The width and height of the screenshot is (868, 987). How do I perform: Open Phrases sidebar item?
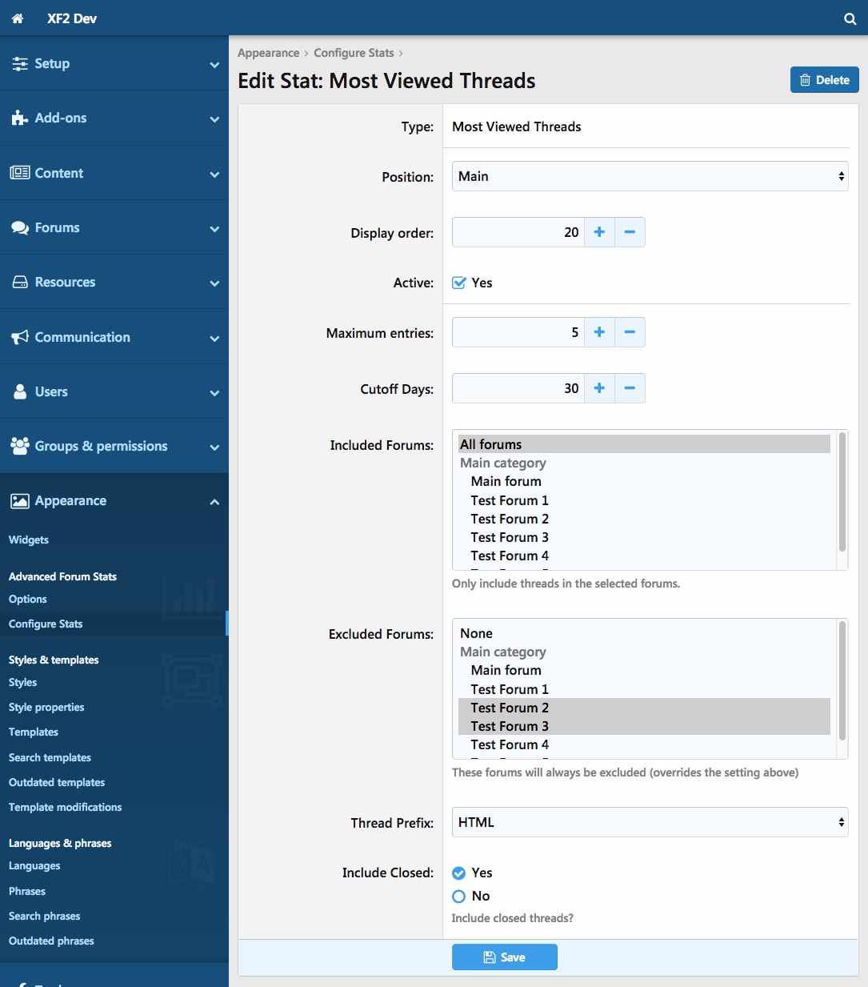pyautogui.click(x=27, y=892)
